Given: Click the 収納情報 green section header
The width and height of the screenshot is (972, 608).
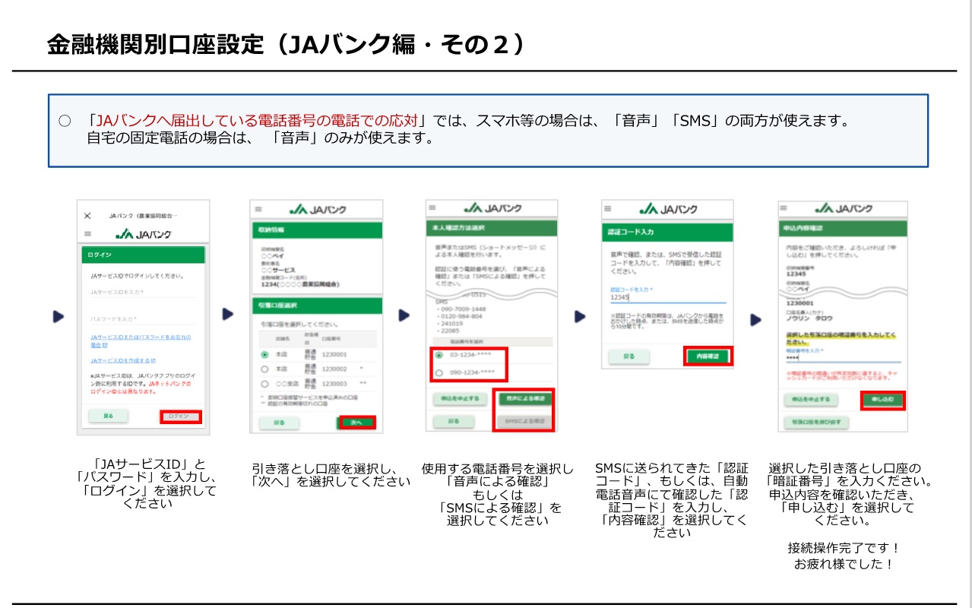Looking at the screenshot, I should tap(318, 231).
